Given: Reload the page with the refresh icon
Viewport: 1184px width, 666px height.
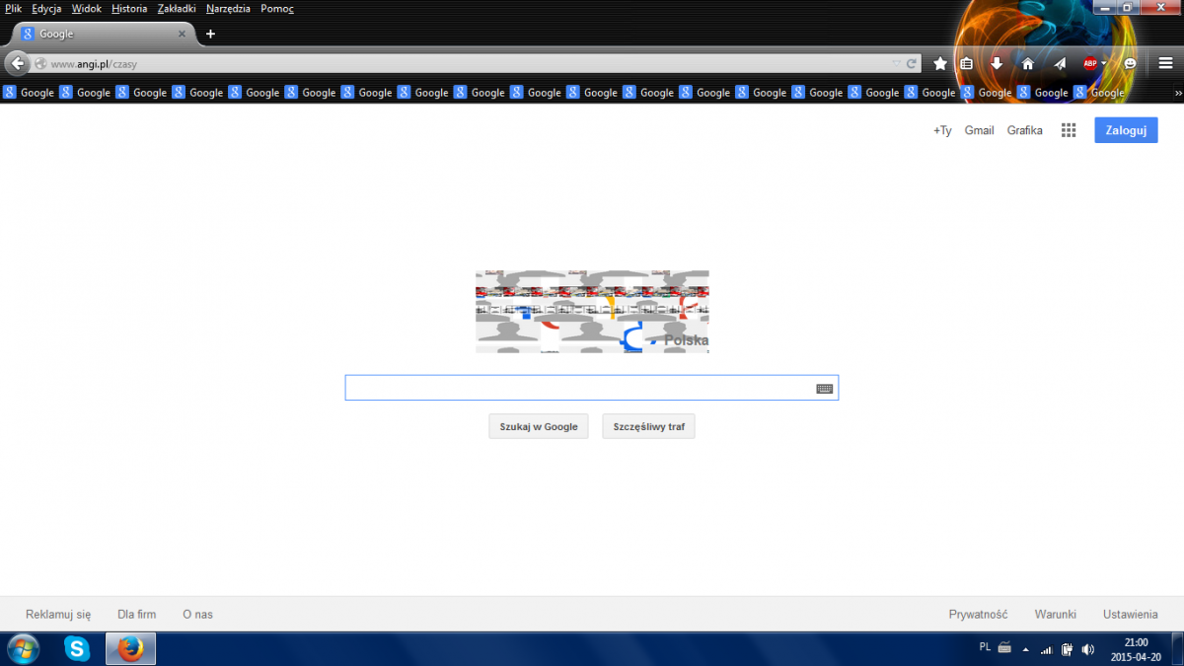Looking at the screenshot, I should pos(912,63).
